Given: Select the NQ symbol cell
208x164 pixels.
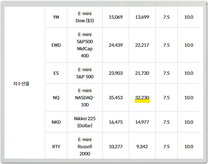Looking at the screenshot, I should click(56, 98).
